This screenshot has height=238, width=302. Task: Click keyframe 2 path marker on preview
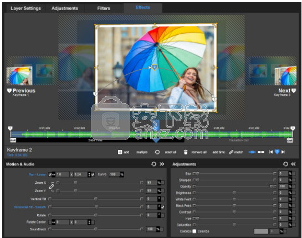pyautogui.click(x=155, y=68)
